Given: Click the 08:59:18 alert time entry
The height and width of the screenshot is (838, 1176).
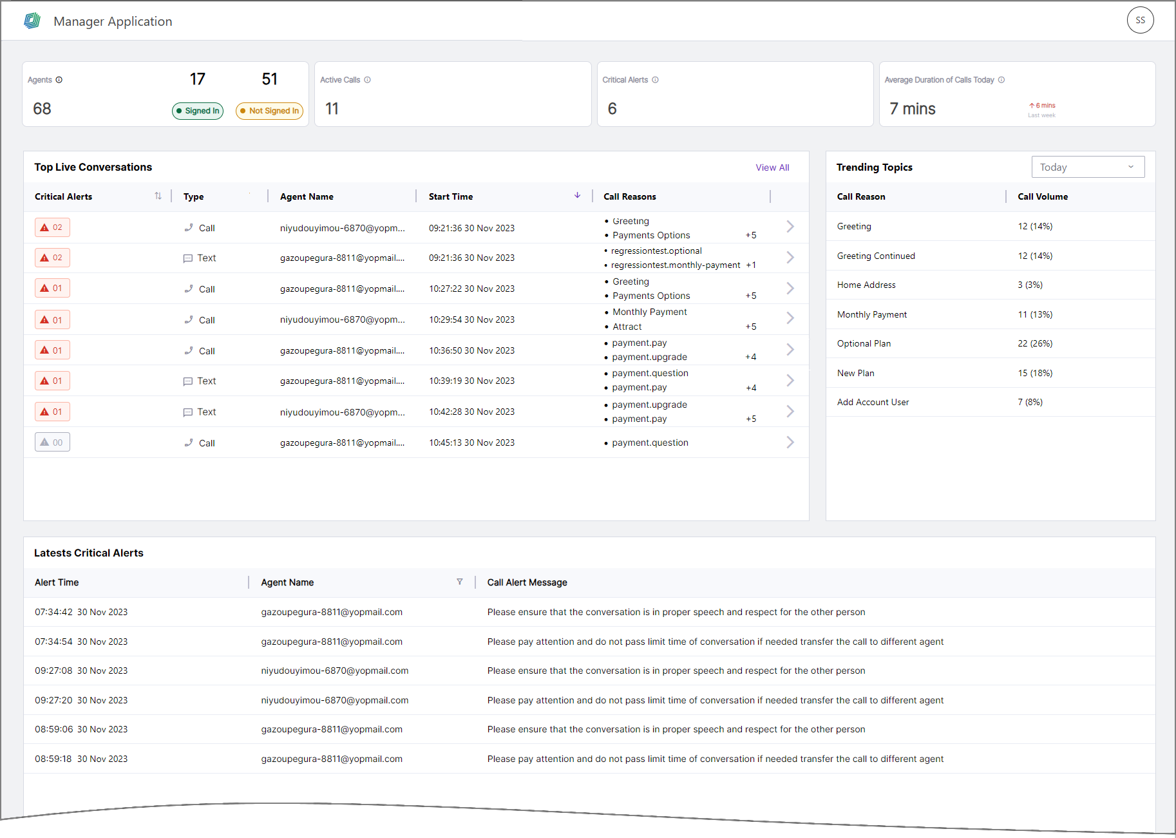Looking at the screenshot, I should point(81,759).
